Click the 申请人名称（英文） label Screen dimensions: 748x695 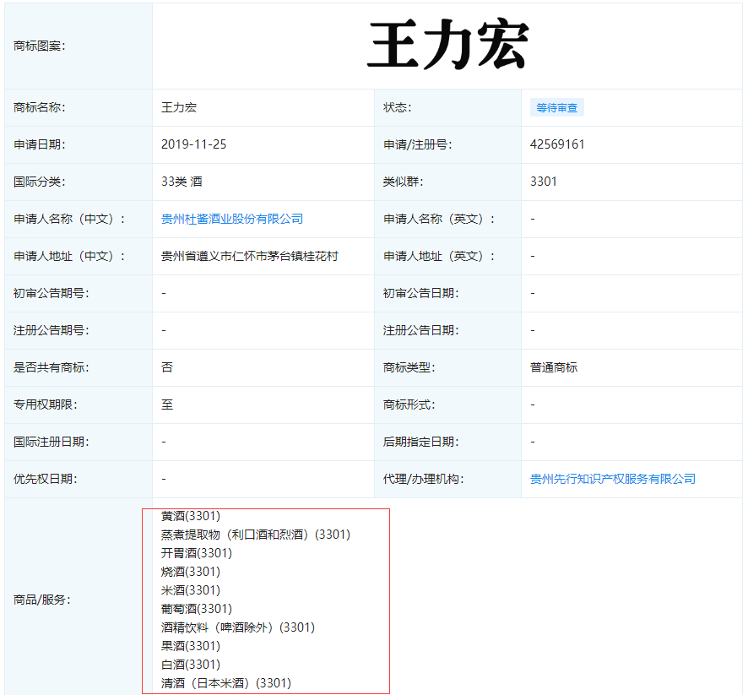click(x=439, y=219)
